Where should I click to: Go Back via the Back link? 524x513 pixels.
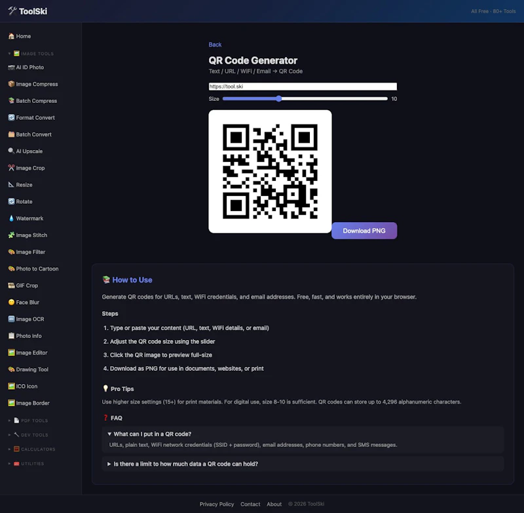coord(215,45)
